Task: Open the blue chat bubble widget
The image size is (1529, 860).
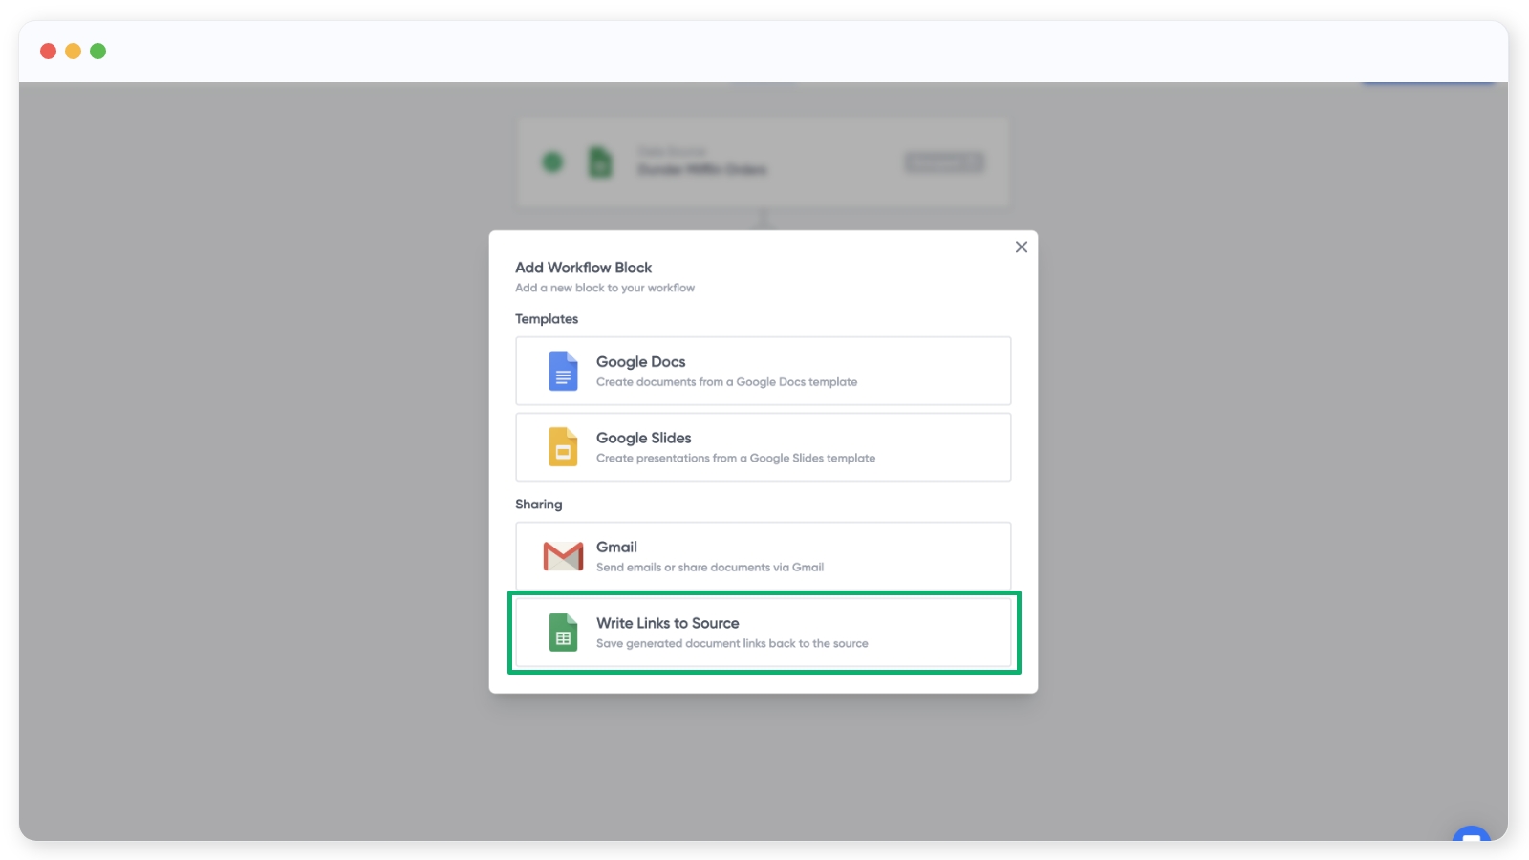Action: tap(1471, 836)
